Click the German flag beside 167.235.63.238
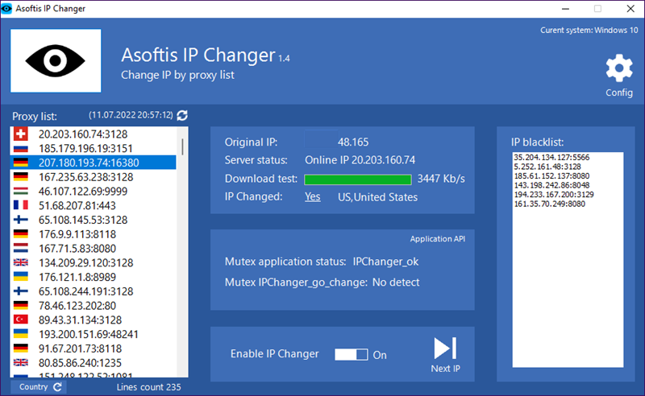 pyautogui.click(x=21, y=176)
